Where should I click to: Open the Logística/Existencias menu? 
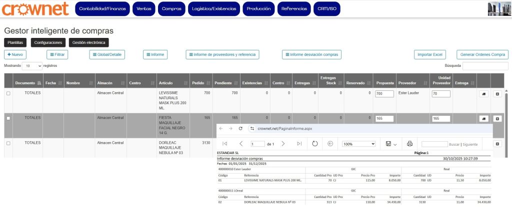click(x=213, y=9)
